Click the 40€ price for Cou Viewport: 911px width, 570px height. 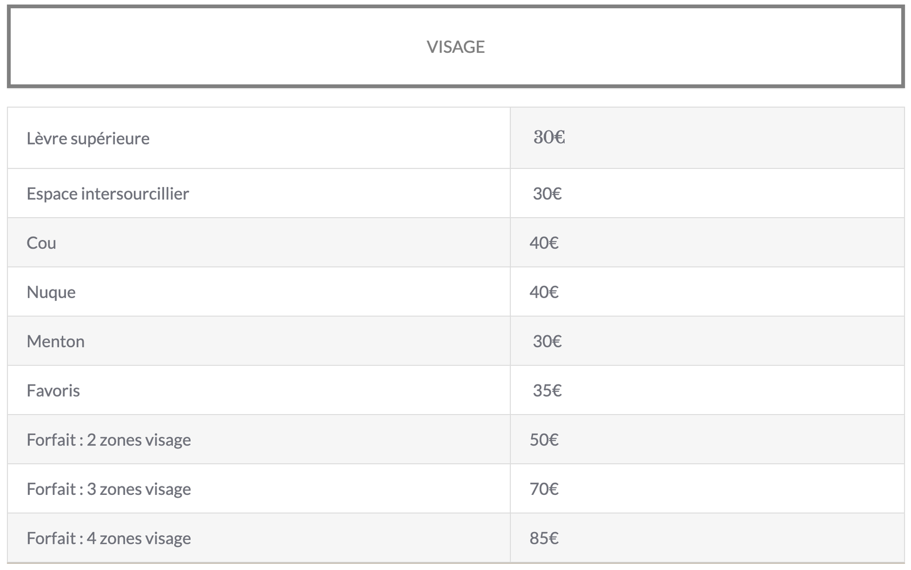pyautogui.click(x=544, y=243)
